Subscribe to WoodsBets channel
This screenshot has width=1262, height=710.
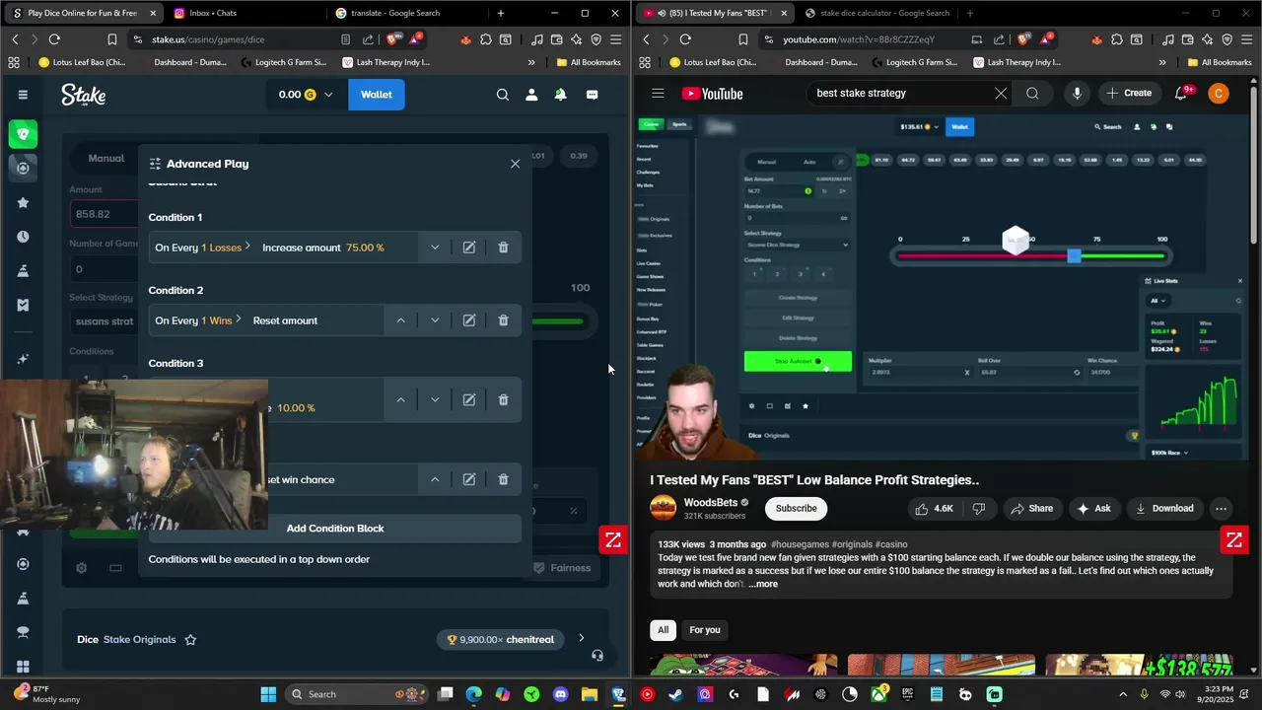[x=796, y=509]
